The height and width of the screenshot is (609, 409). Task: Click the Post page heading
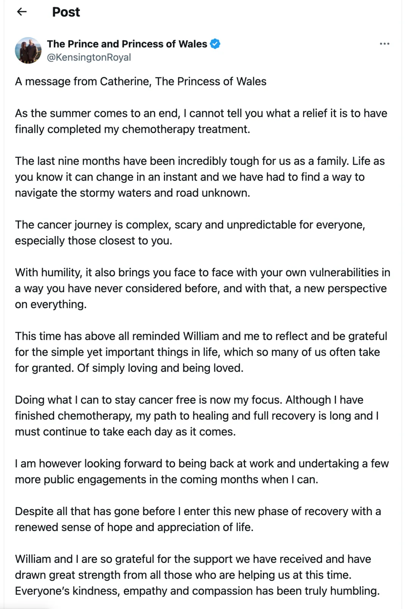coord(66,12)
